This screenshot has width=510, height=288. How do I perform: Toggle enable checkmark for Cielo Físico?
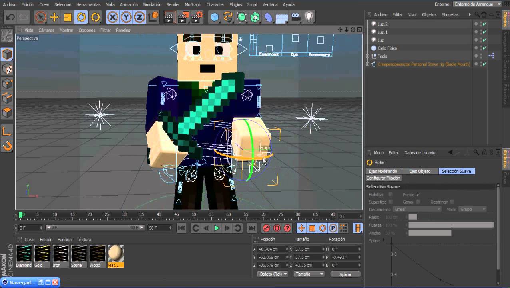tap(485, 48)
